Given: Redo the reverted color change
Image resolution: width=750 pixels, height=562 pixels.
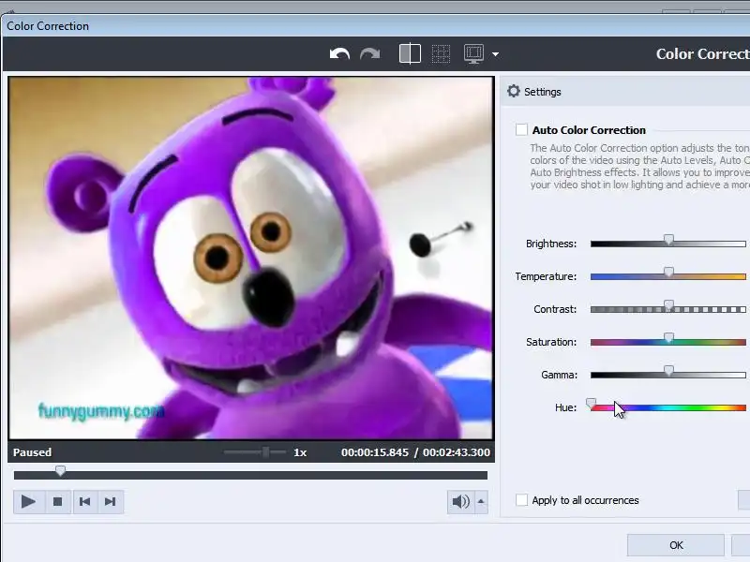Looking at the screenshot, I should click(x=369, y=54).
